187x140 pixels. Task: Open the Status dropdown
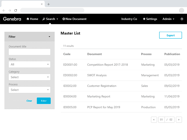point(29,64)
